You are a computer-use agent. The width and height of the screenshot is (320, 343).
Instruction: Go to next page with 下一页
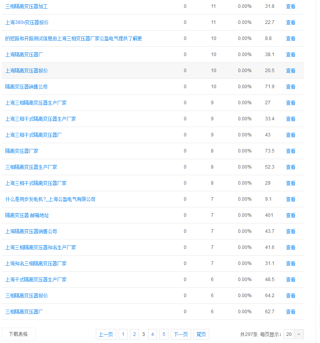point(181,334)
